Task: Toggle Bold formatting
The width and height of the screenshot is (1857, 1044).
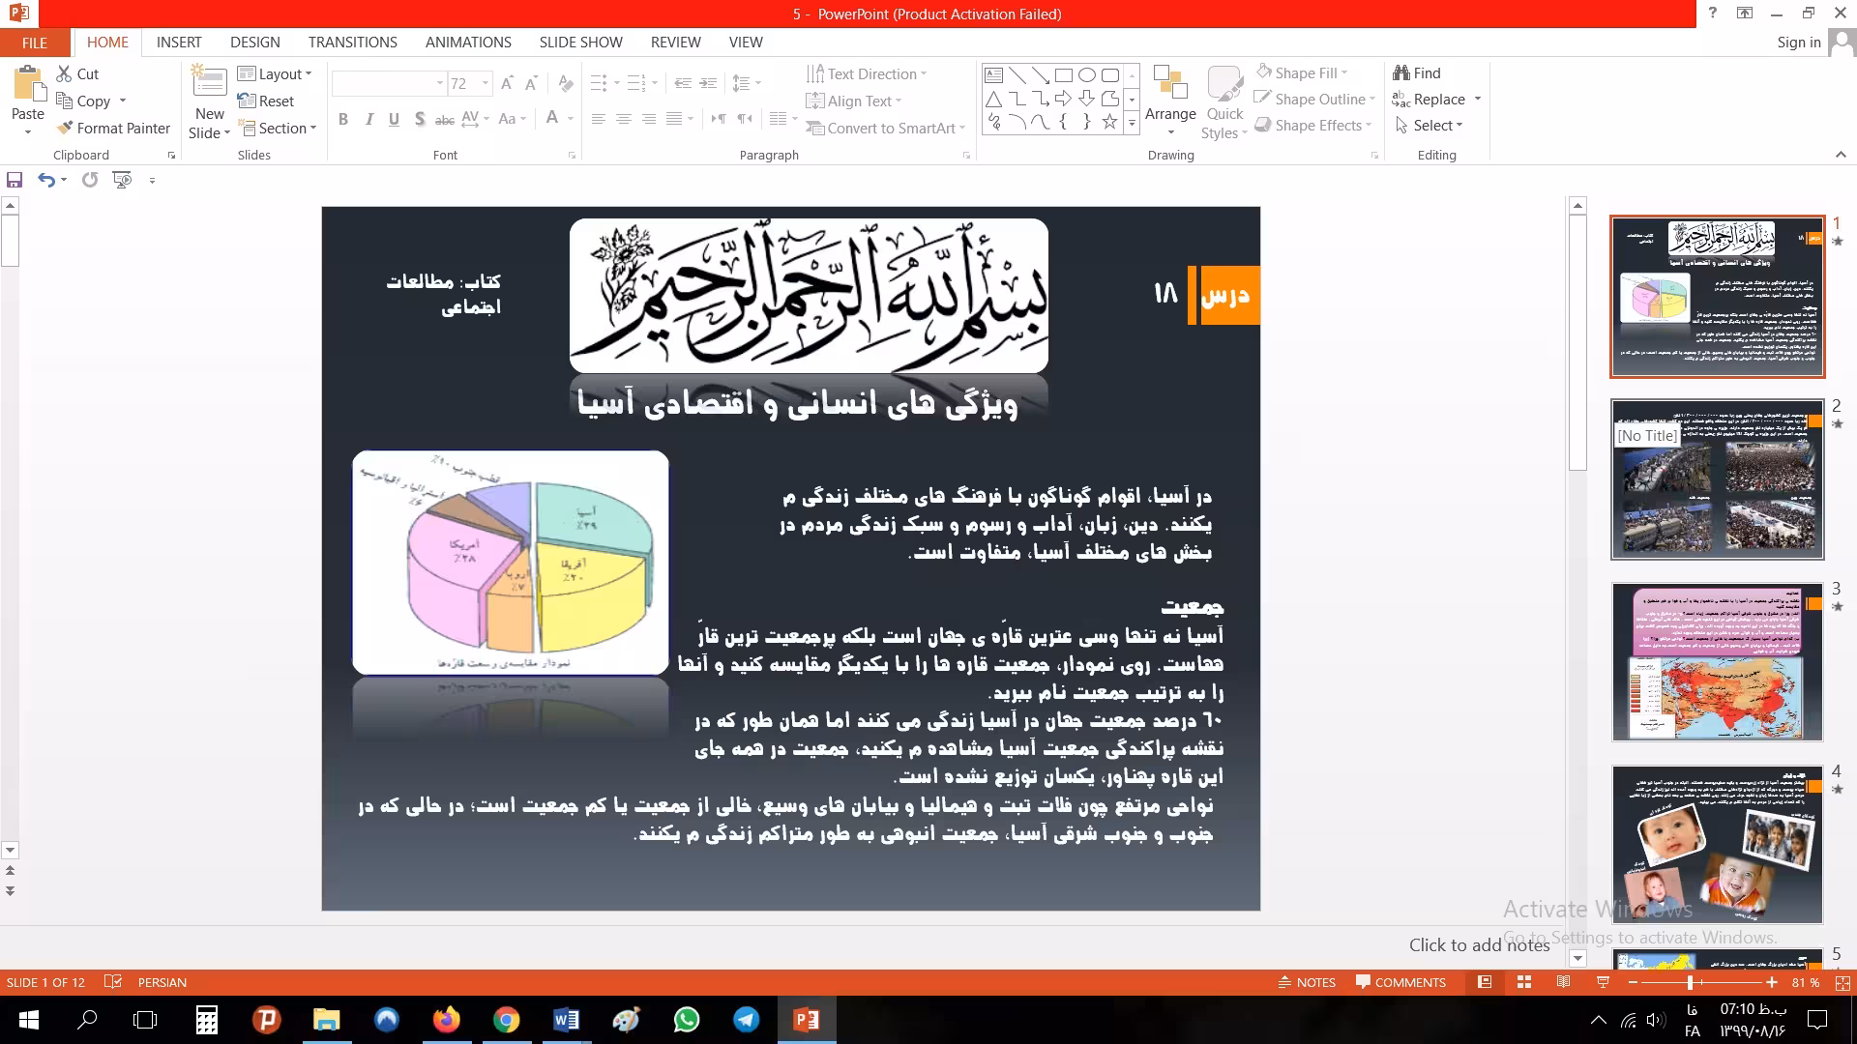Action: pyautogui.click(x=343, y=119)
